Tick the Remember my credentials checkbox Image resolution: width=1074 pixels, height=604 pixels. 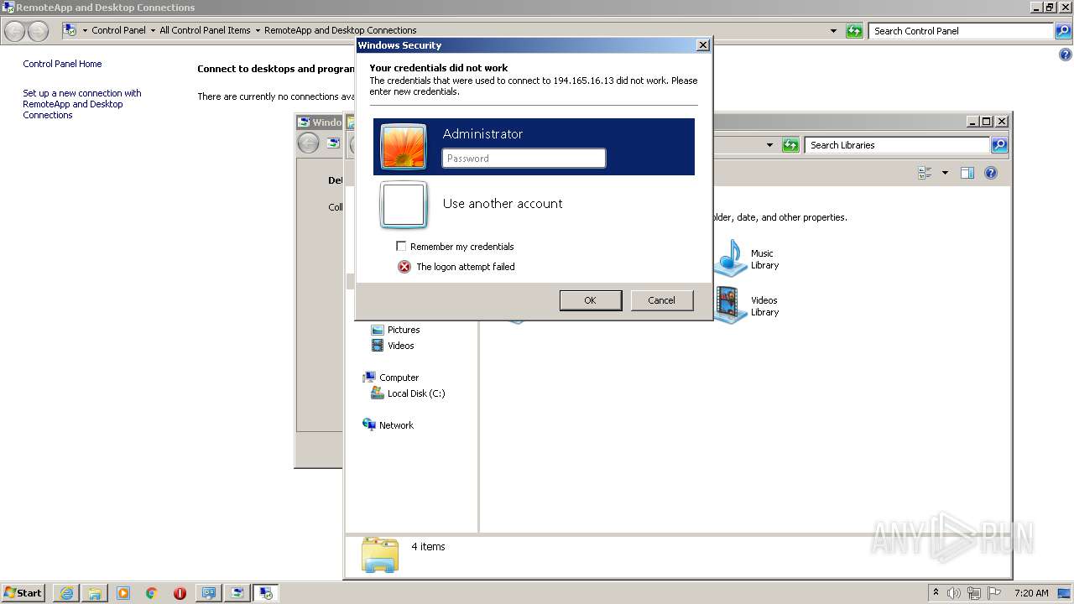401,246
